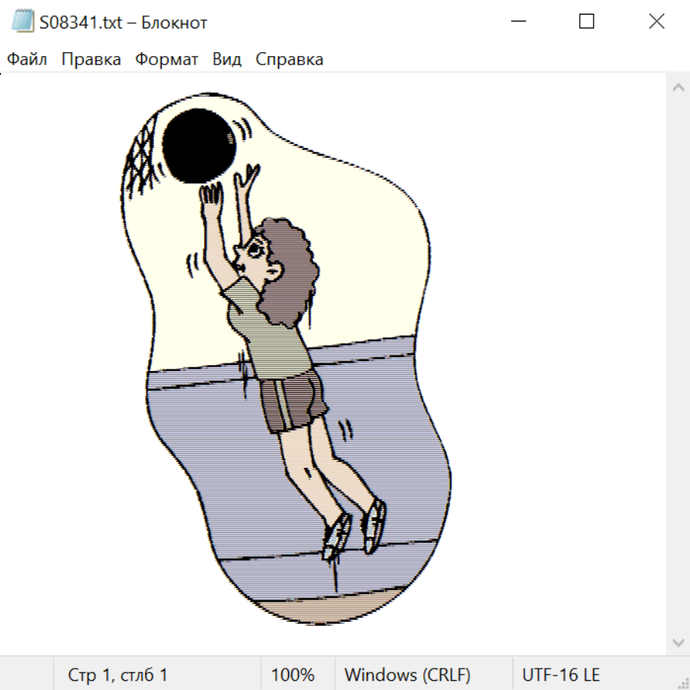Open the Формат menu
Screen dimensions: 690x690
point(166,59)
